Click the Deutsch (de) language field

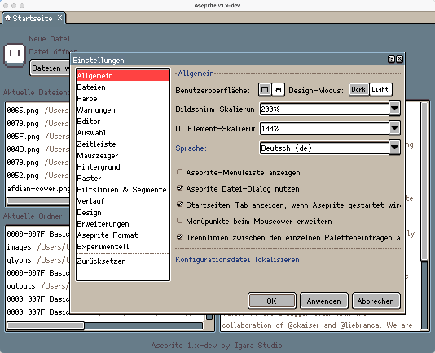[324, 147]
